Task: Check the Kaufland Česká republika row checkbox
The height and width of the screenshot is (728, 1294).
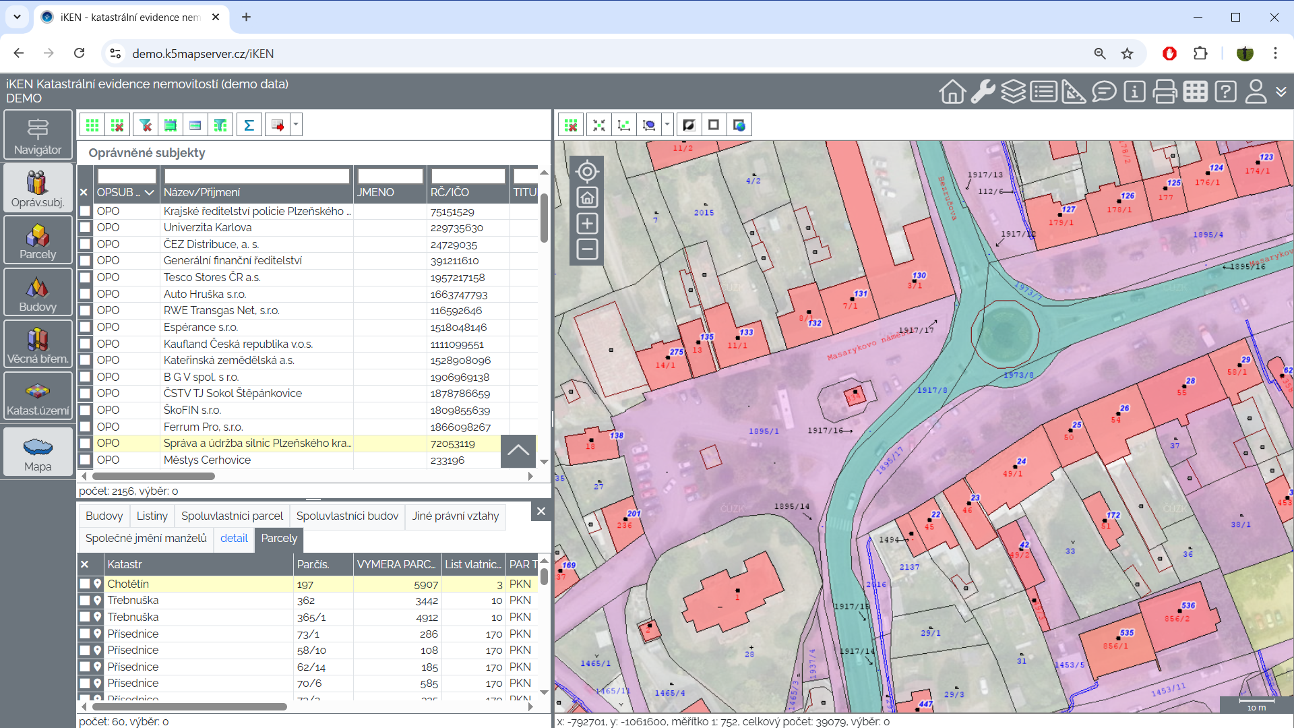Action: tap(85, 344)
